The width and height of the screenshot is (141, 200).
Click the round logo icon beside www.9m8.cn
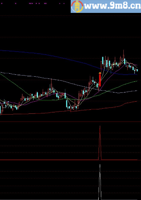(77, 6)
